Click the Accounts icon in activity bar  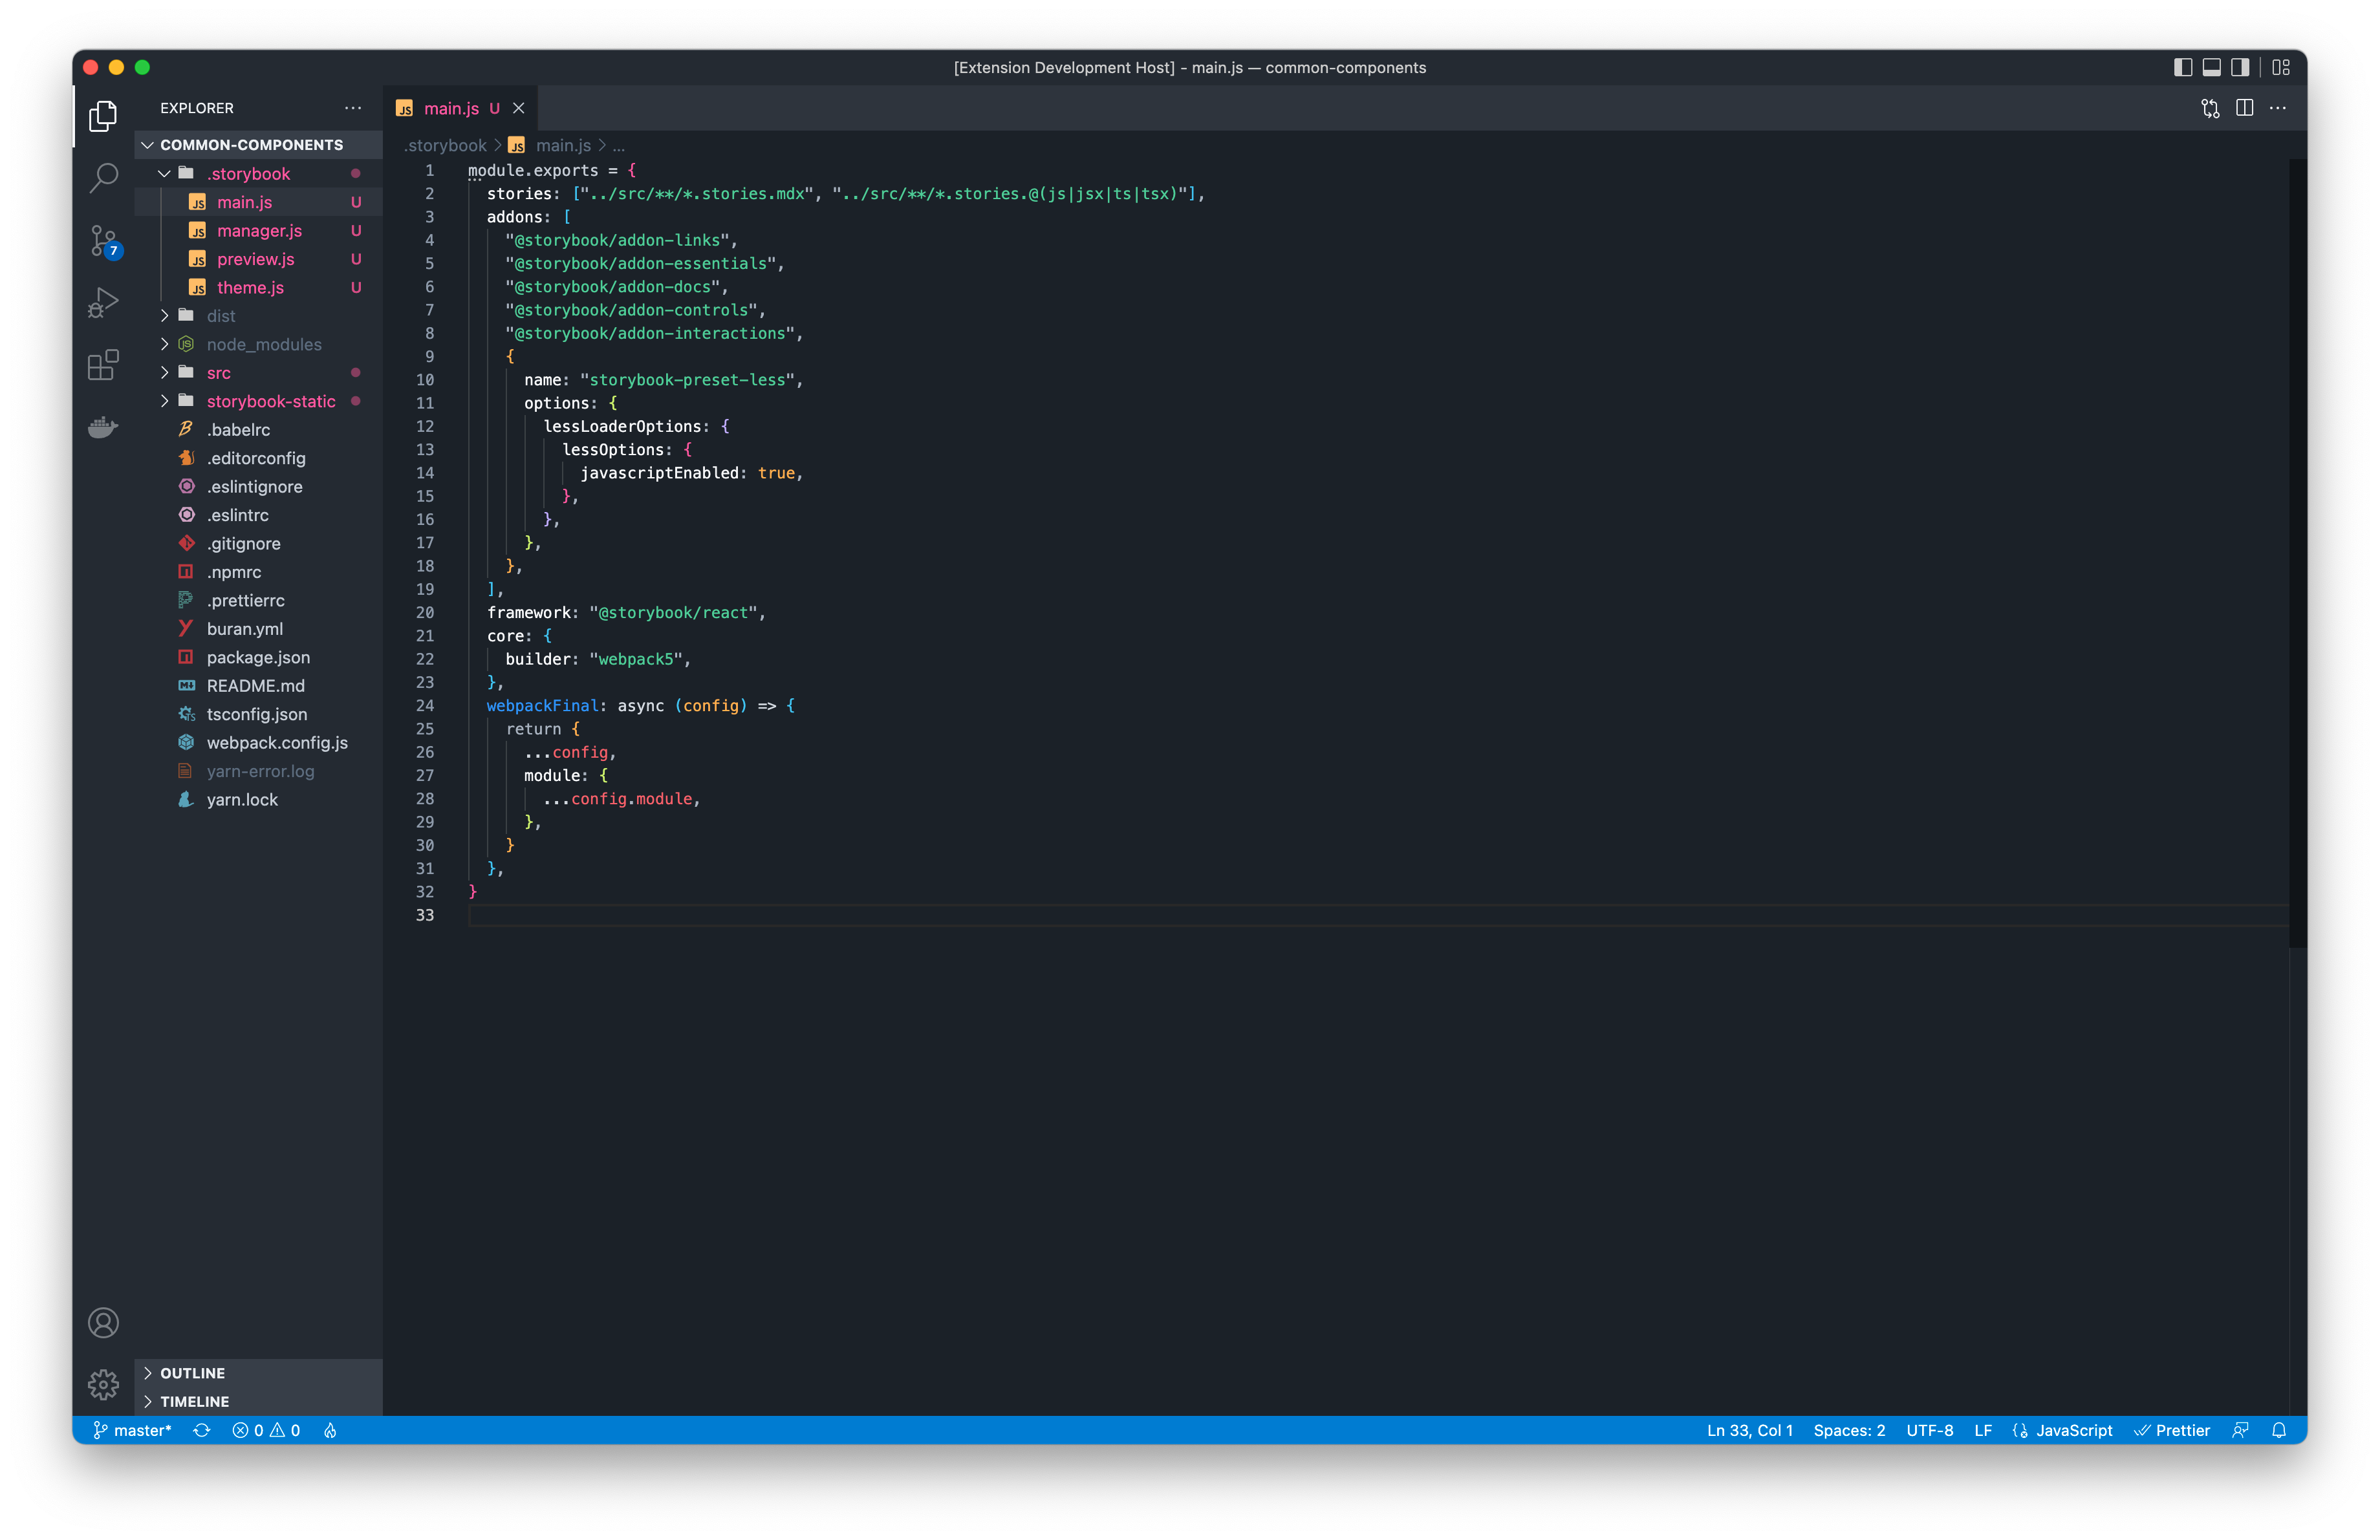pyautogui.click(x=103, y=1322)
